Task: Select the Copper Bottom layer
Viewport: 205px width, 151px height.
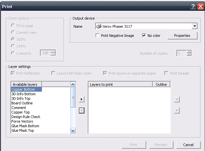Action: coord(26,89)
